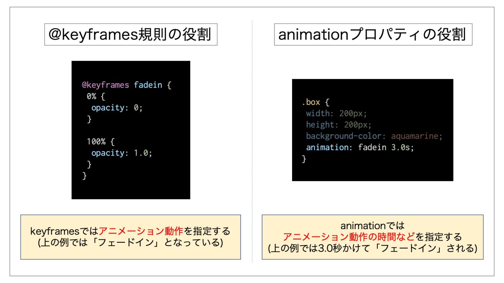Click the closing brace of .box rule
The height and width of the screenshot is (283, 504).
coord(304,159)
